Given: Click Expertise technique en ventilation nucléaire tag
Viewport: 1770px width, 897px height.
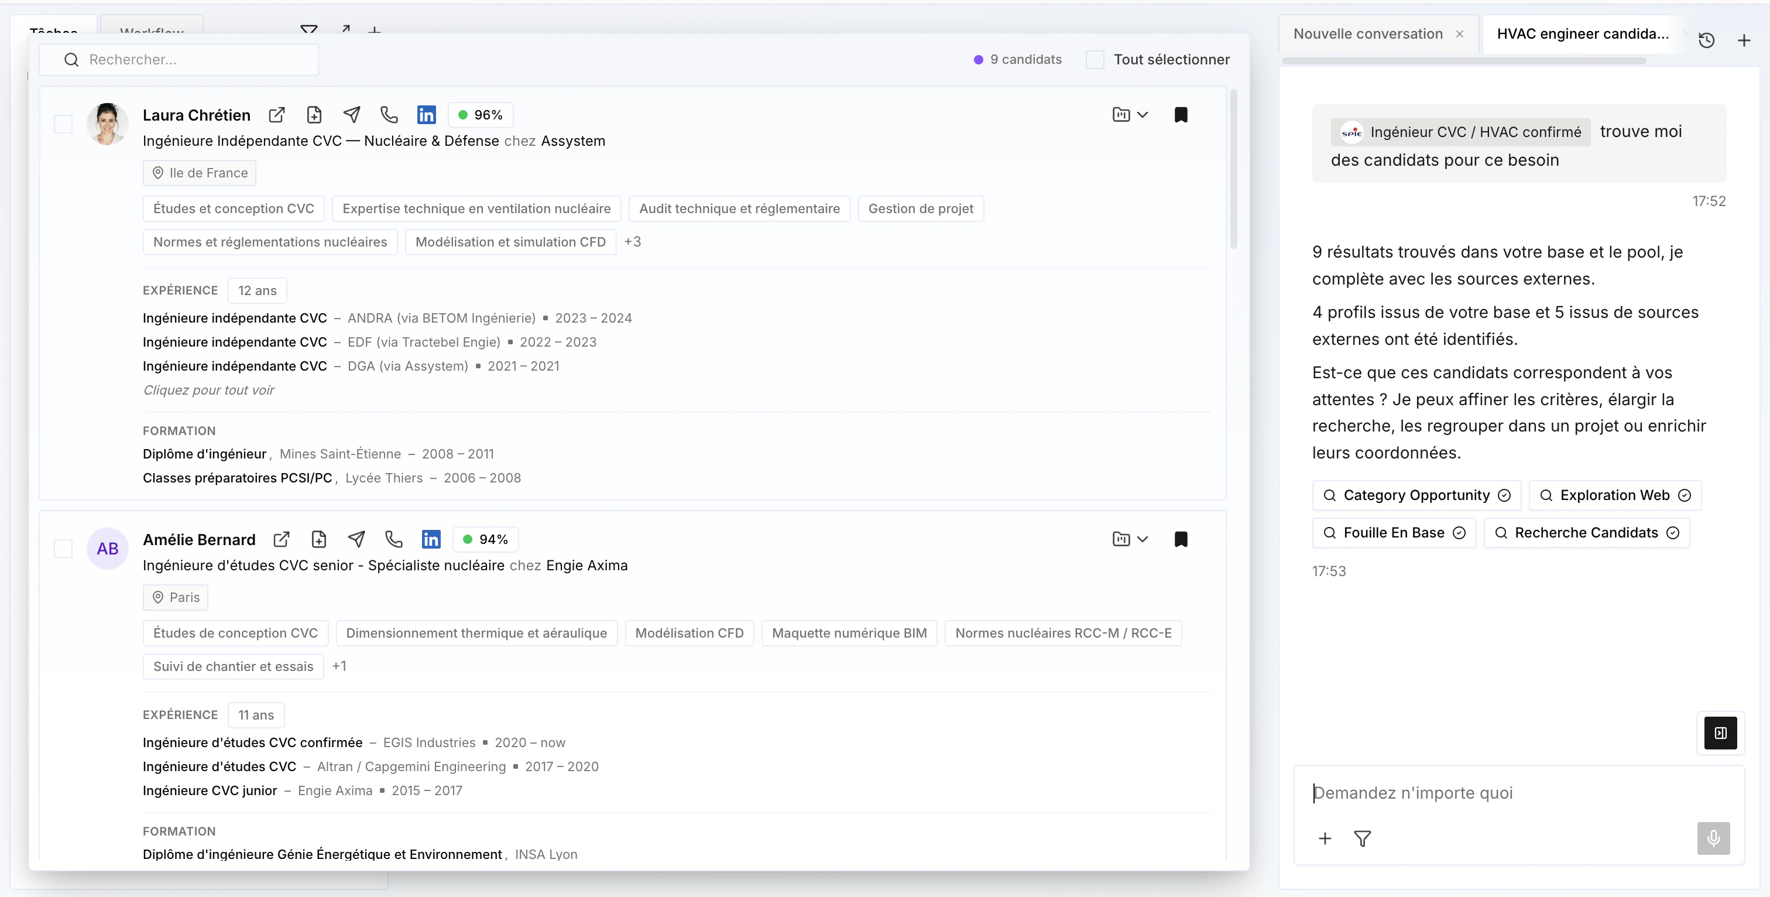Looking at the screenshot, I should 477,209.
